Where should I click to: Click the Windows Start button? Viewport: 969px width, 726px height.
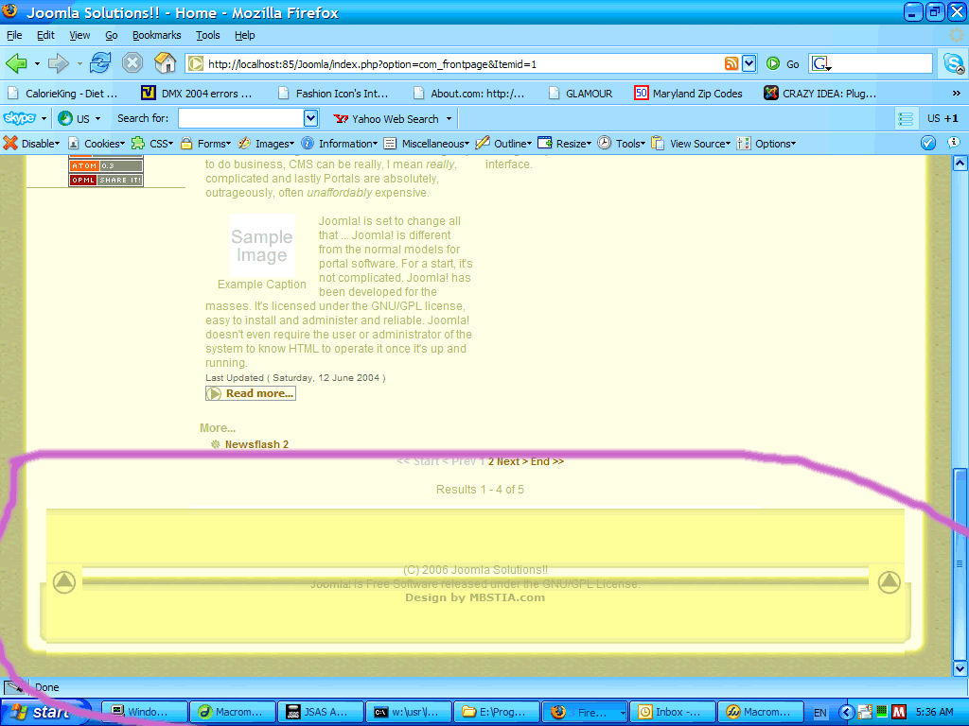pyautogui.click(x=43, y=712)
